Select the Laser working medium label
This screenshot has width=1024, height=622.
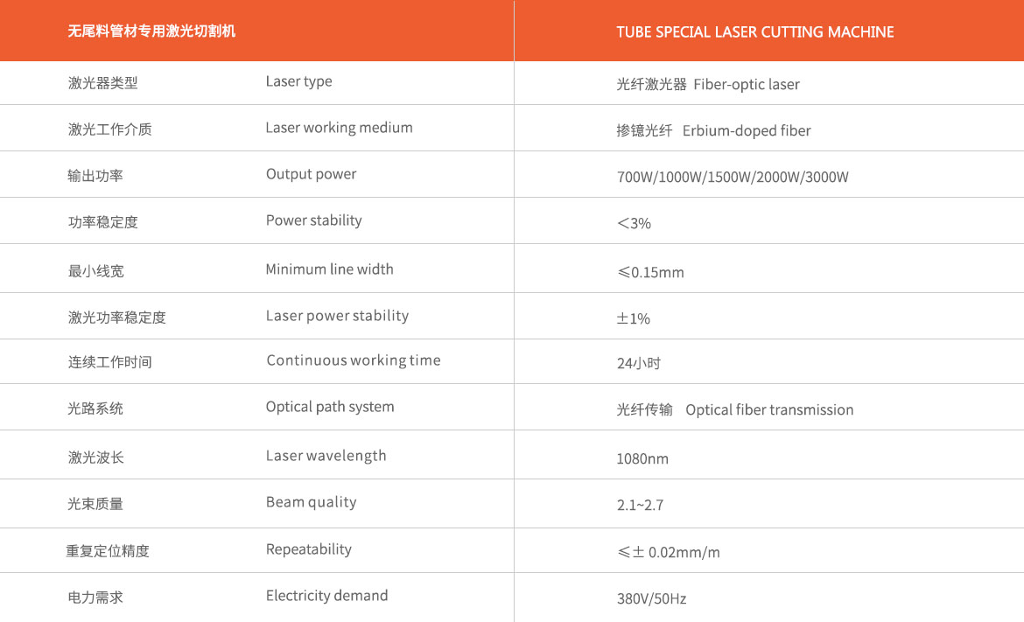pyautogui.click(x=339, y=128)
